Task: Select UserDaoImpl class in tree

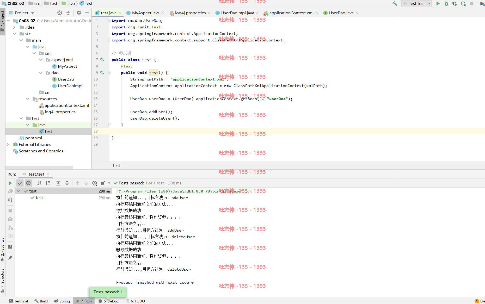Action: [x=70, y=86]
